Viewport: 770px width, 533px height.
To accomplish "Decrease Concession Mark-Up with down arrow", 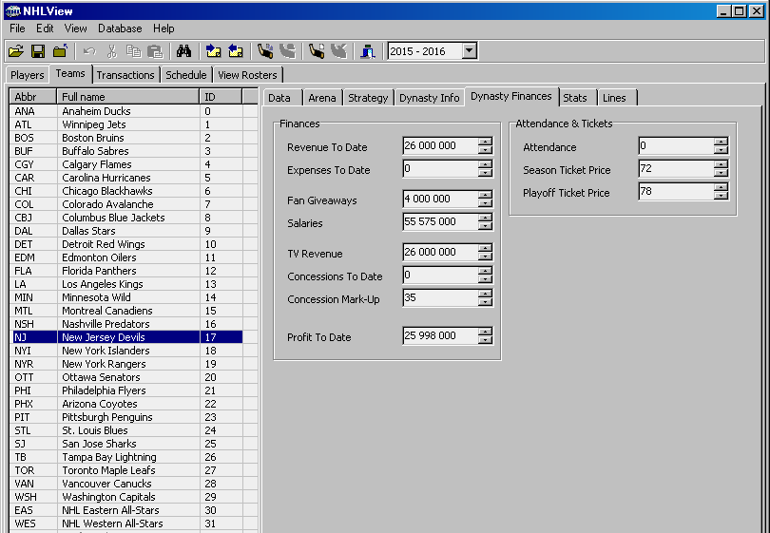I will (485, 302).
